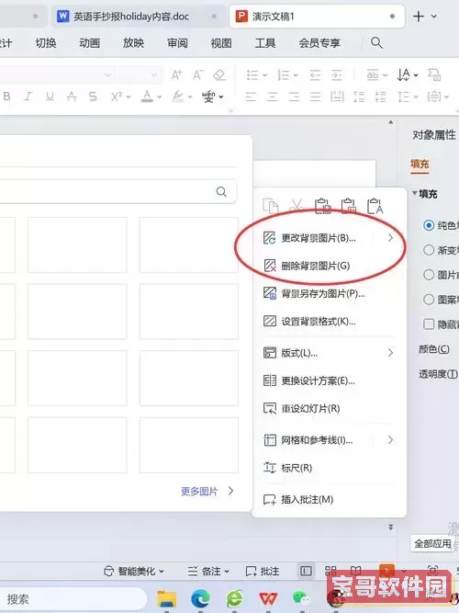
Task: Click the copy icon in context menu
Action: click(x=270, y=206)
